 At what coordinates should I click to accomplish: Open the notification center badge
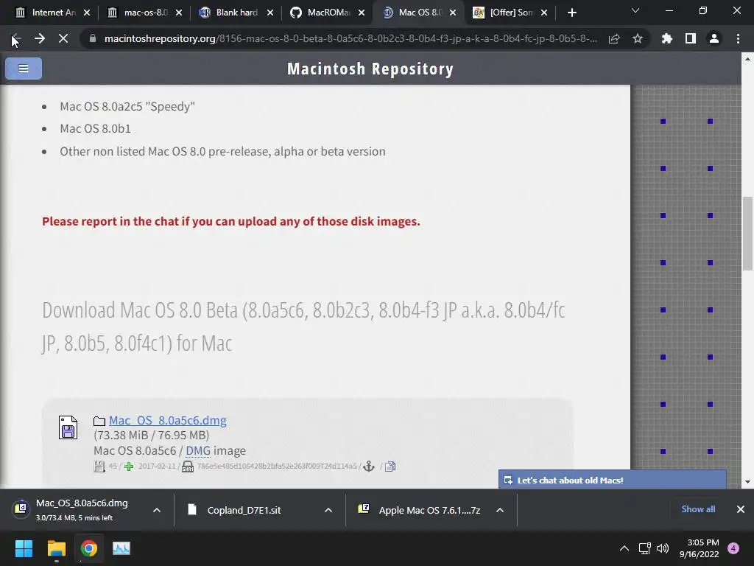(733, 548)
